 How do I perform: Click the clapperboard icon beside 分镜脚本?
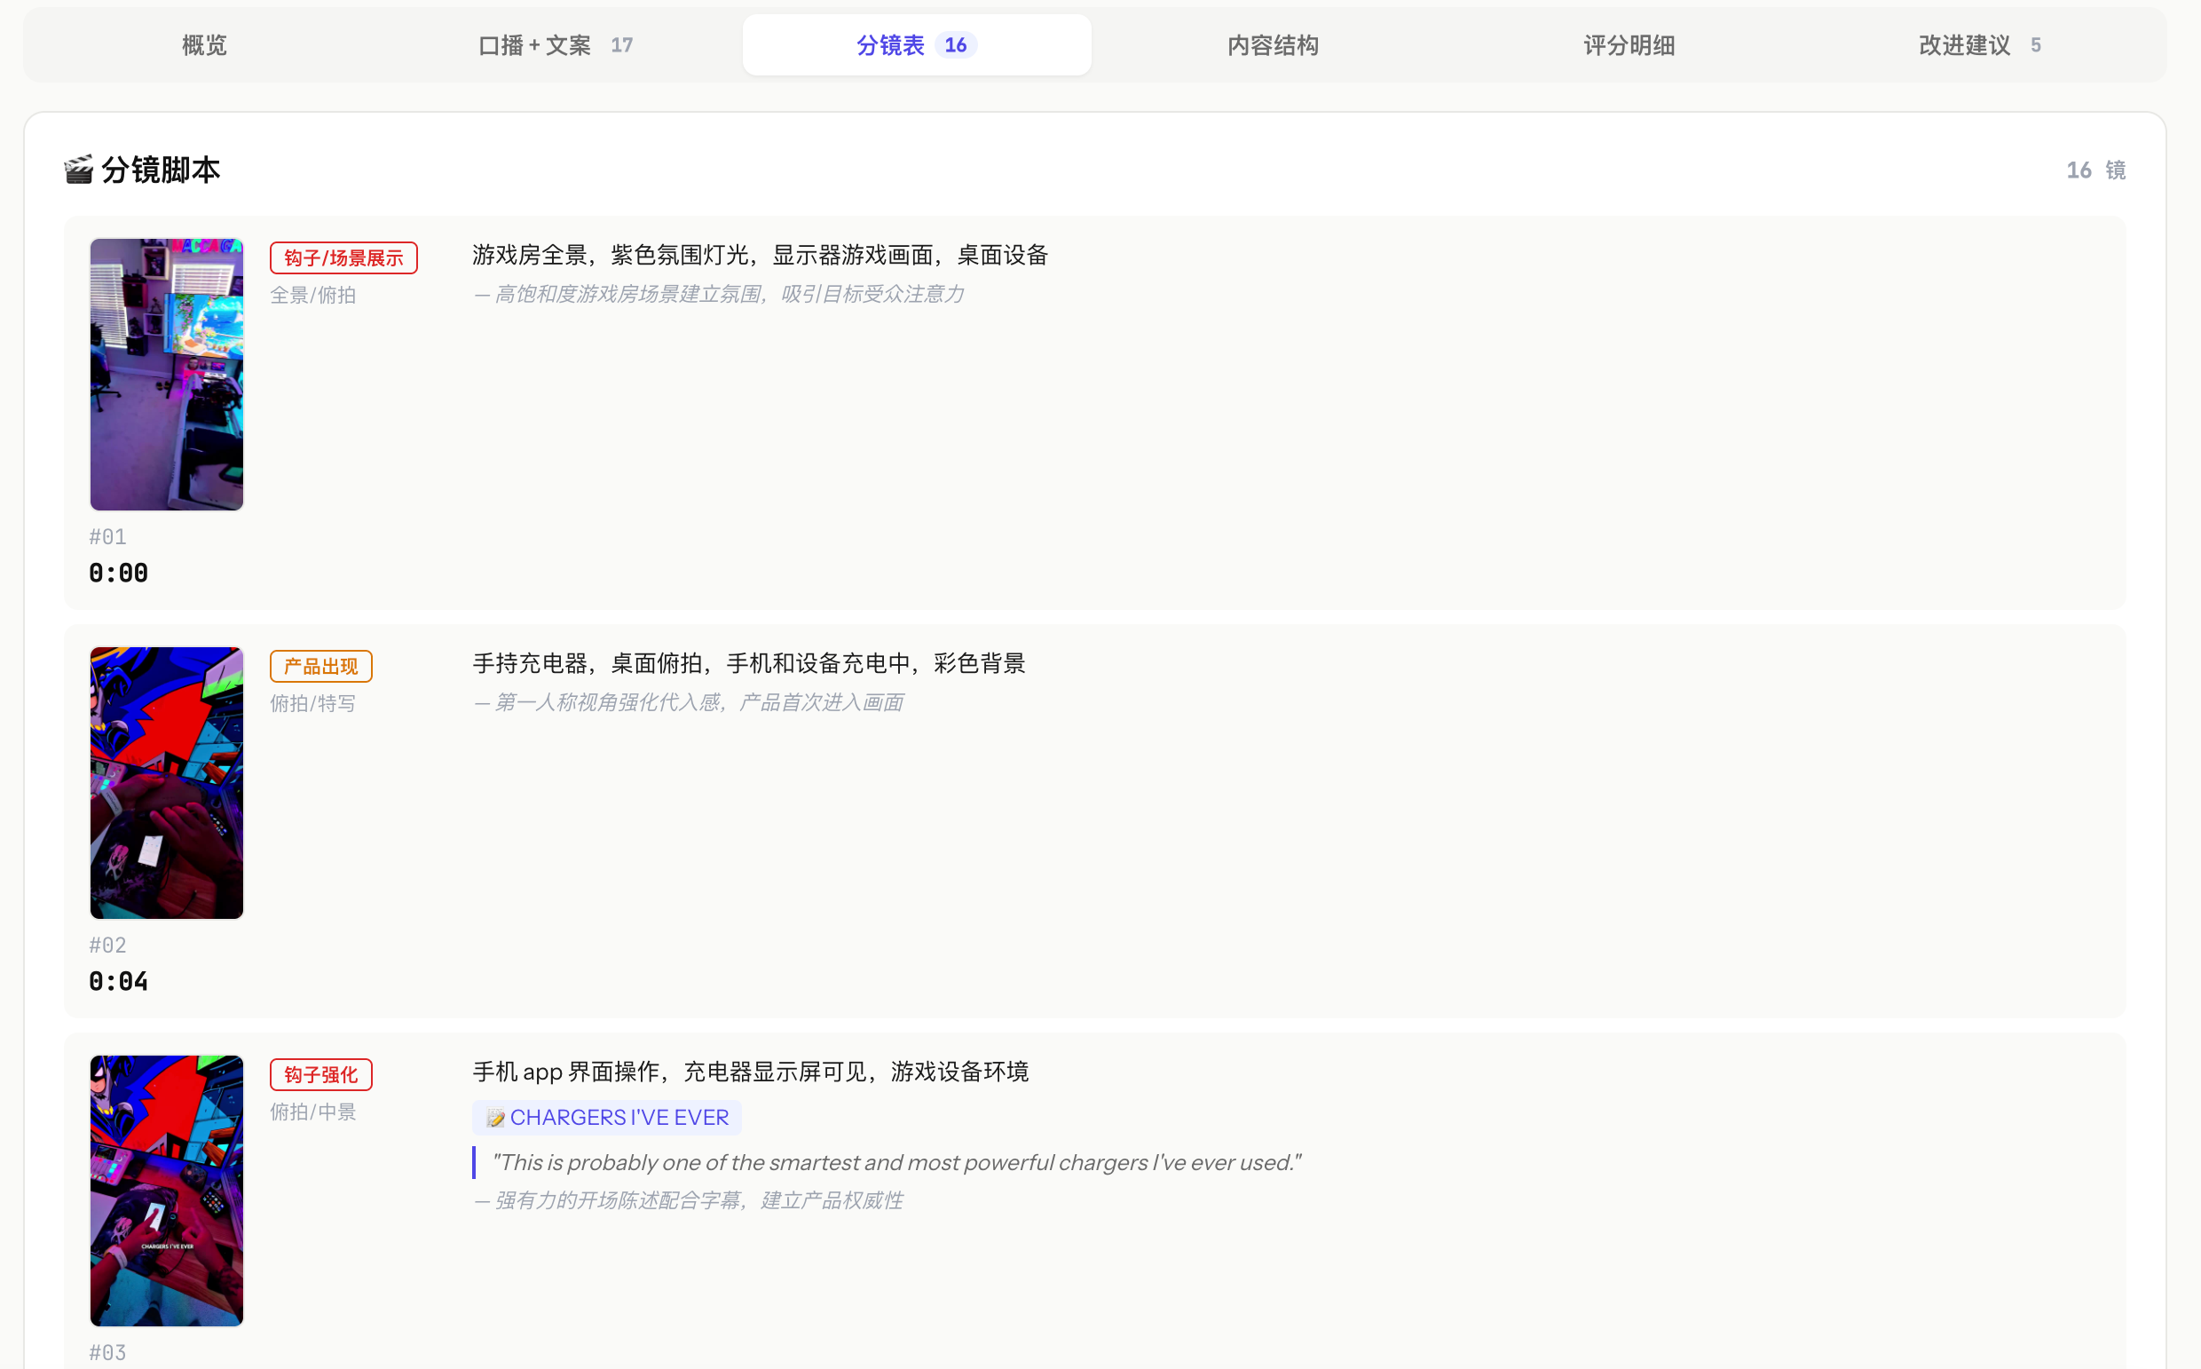click(79, 170)
